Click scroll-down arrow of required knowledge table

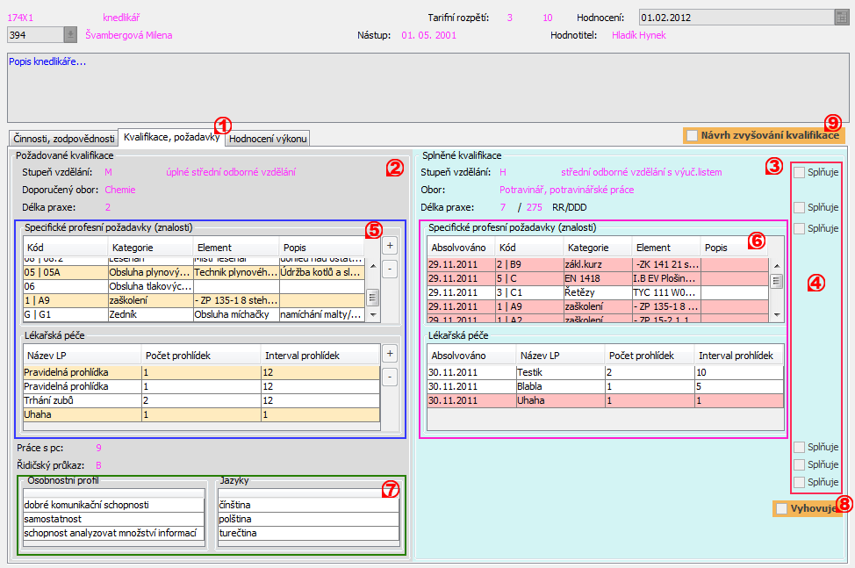pyautogui.click(x=372, y=315)
